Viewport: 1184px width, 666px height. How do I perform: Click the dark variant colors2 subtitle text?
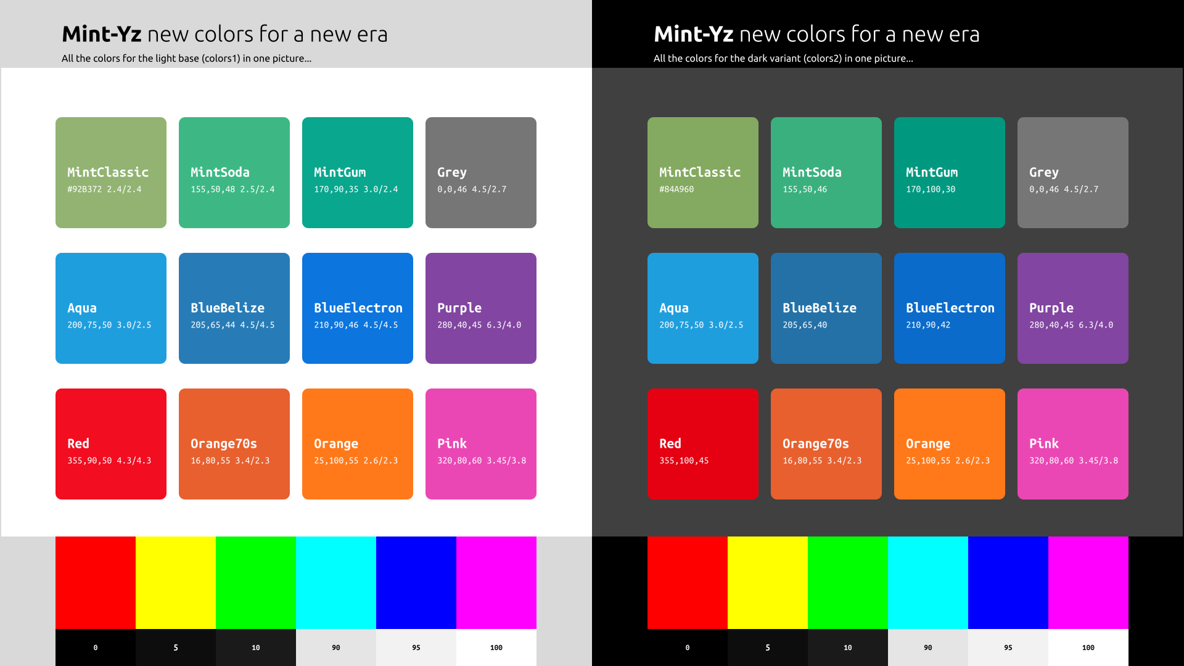783,59
